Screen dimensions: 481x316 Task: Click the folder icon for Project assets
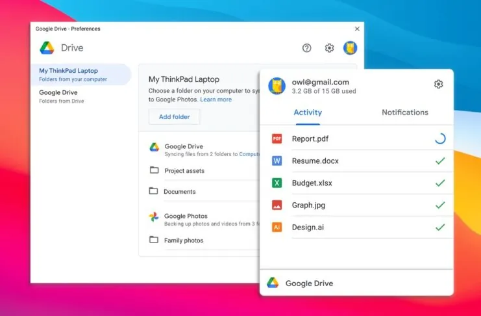tap(154, 170)
